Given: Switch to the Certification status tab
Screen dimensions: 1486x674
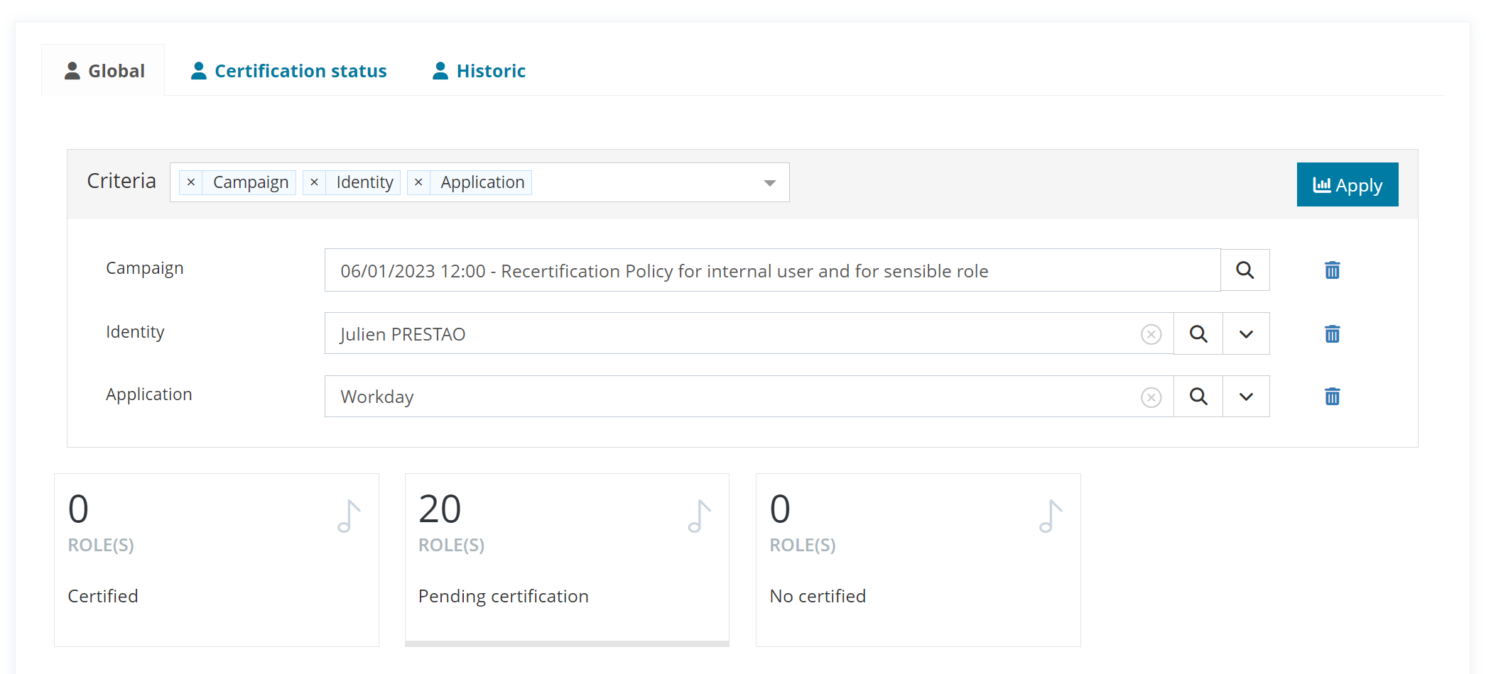Looking at the screenshot, I should 289,71.
